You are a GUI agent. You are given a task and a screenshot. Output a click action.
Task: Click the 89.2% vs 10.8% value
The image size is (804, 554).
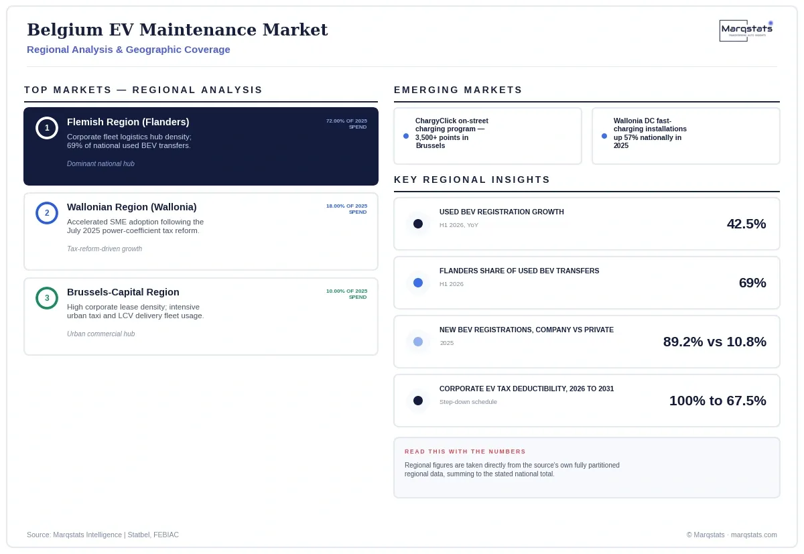[715, 342]
